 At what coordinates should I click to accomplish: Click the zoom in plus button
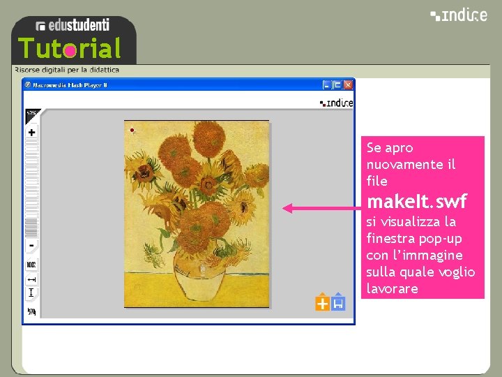[31, 133]
